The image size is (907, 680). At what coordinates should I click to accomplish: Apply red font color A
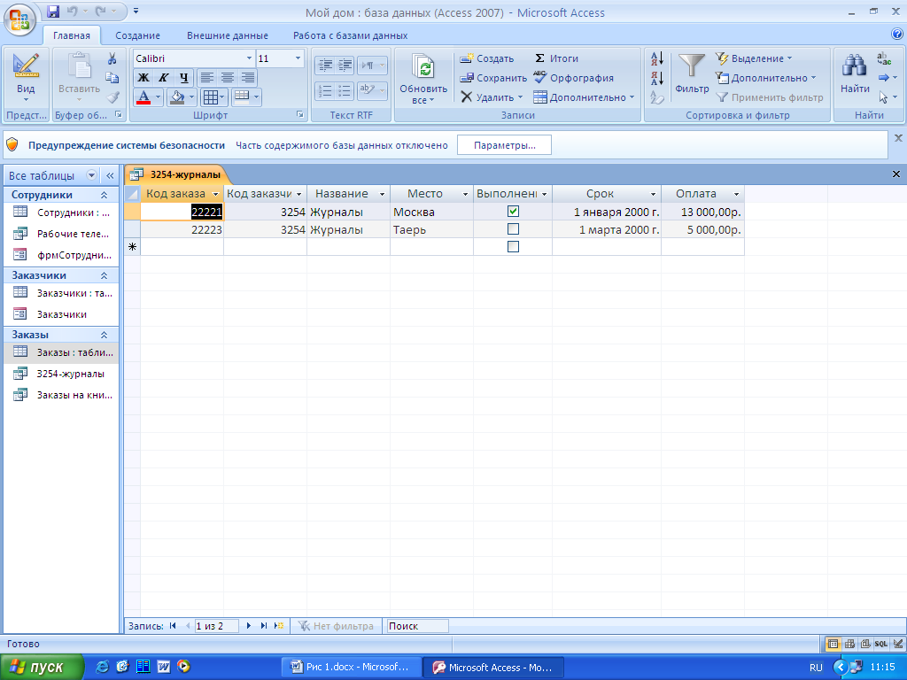tap(143, 97)
